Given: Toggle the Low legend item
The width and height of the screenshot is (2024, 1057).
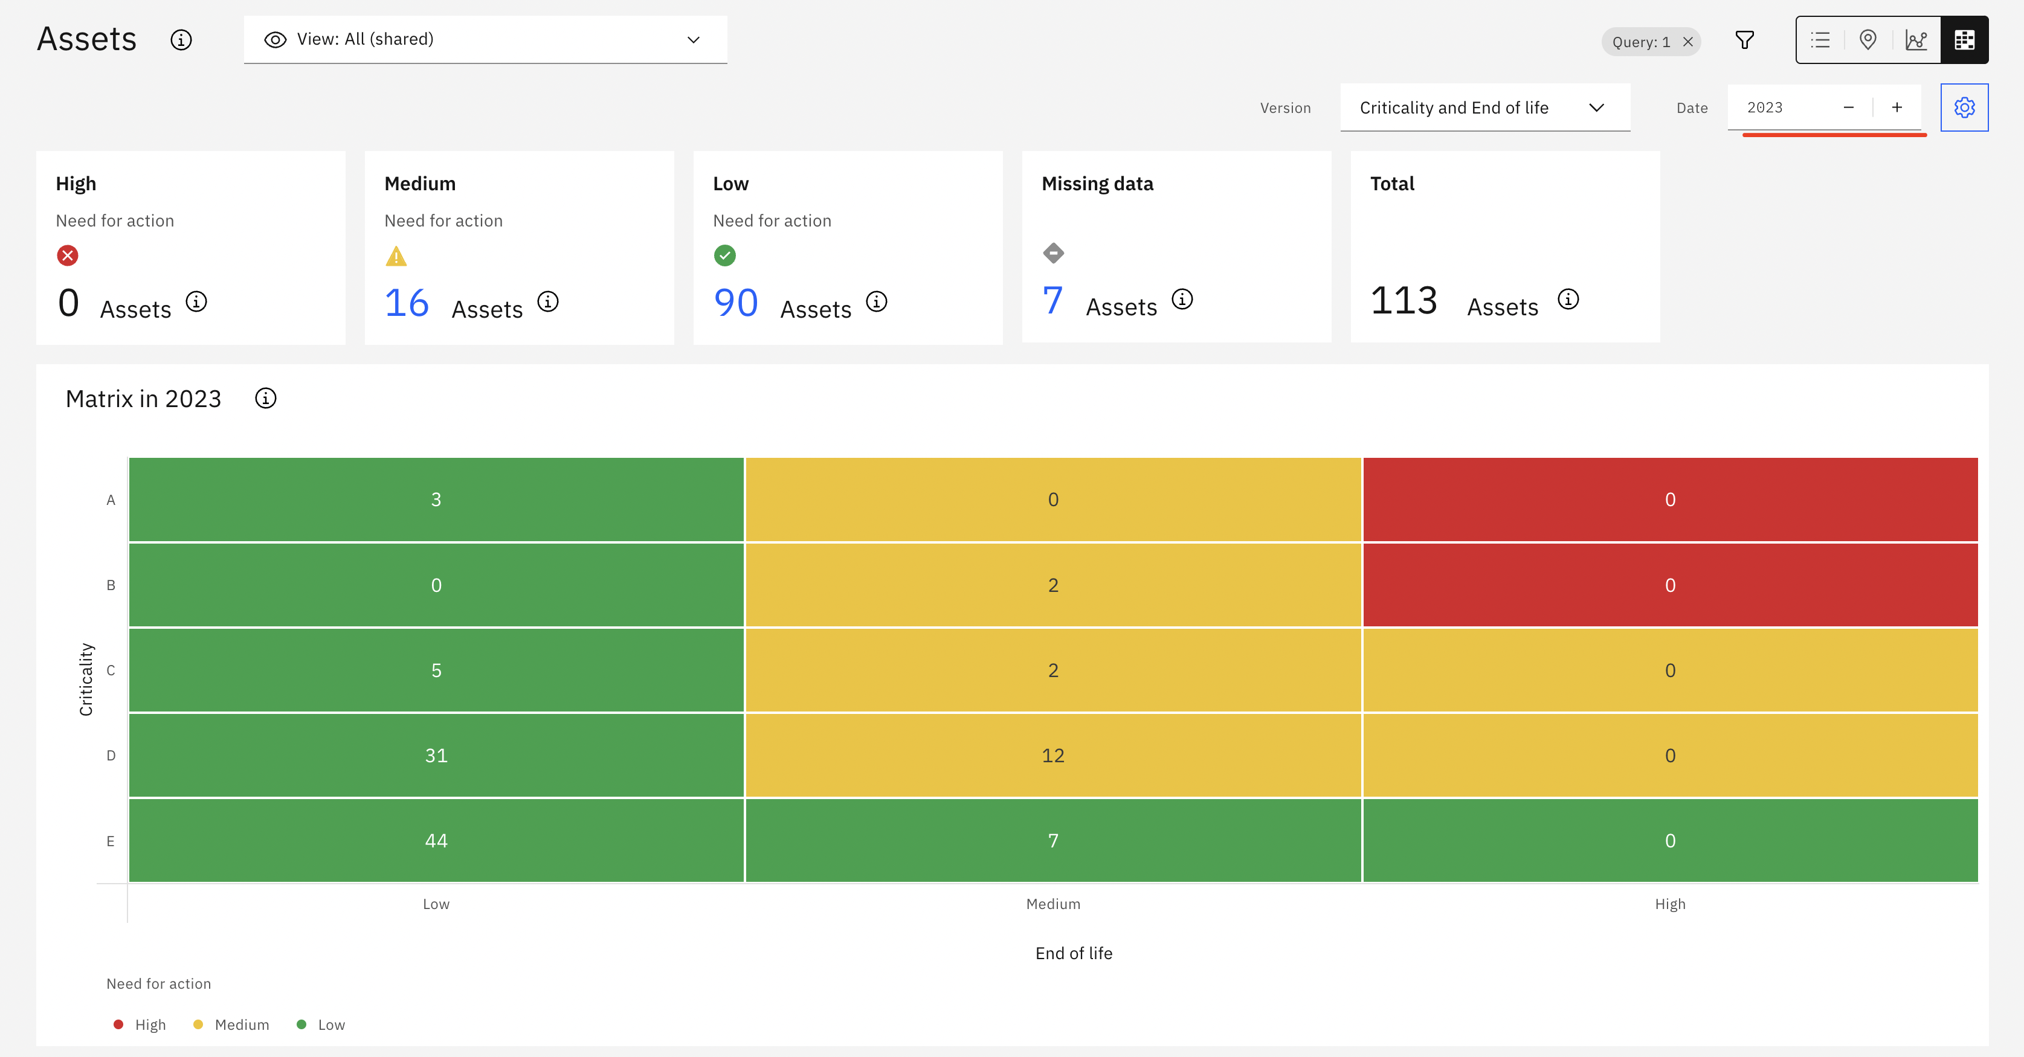Looking at the screenshot, I should click(321, 1025).
